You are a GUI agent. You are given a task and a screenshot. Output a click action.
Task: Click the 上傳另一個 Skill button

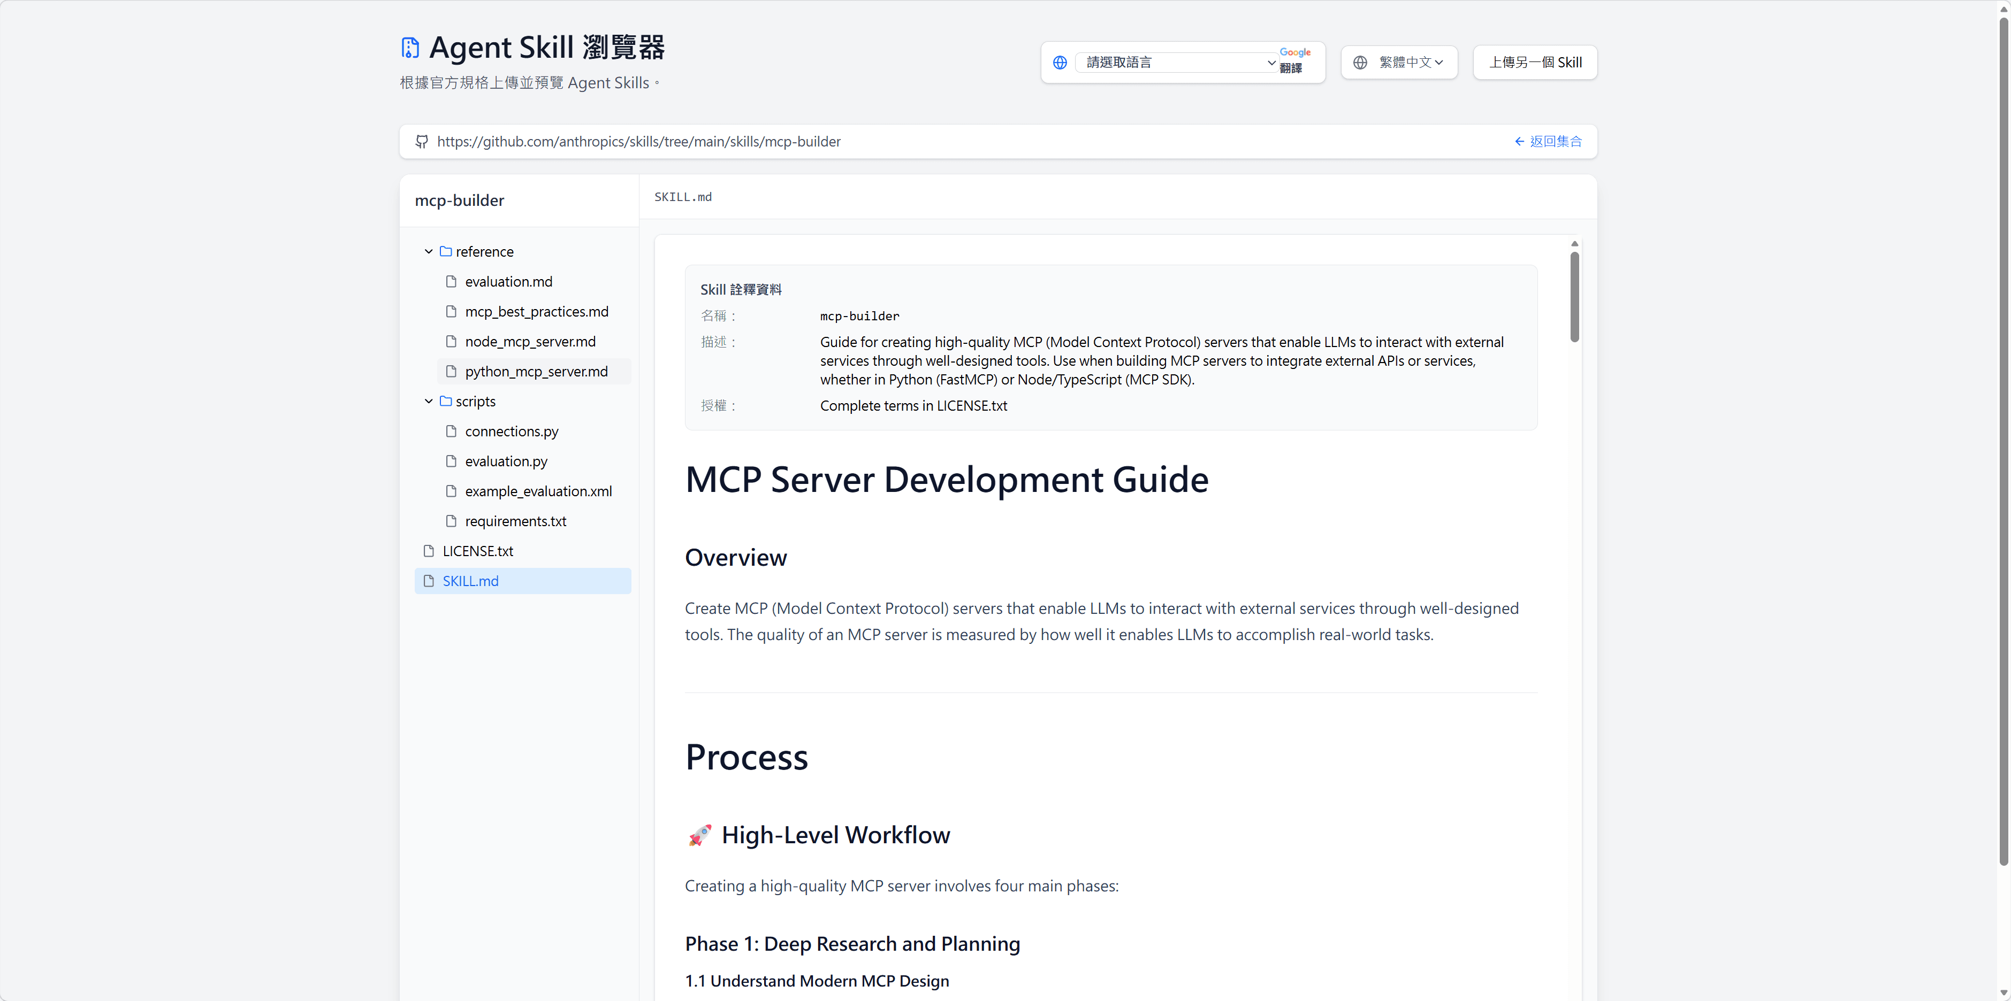coord(1535,63)
